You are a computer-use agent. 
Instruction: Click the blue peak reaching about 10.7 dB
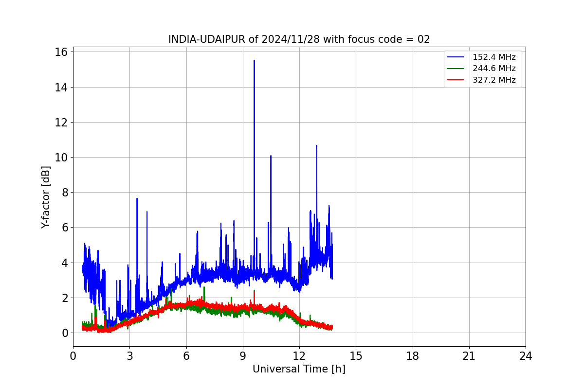click(x=316, y=146)
